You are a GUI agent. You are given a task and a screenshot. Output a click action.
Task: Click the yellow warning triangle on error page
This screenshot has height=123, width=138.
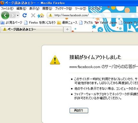pos(55,60)
